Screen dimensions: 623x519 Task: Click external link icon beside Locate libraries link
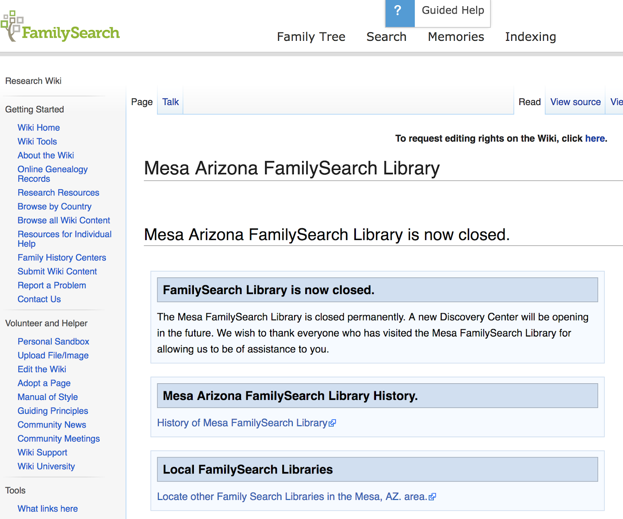click(x=433, y=496)
